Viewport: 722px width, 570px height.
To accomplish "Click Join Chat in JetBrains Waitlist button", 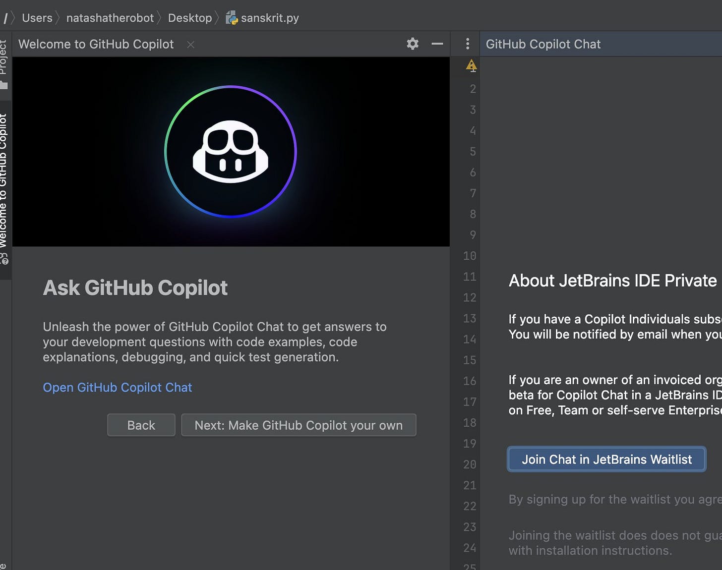I will [x=606, y=459].
